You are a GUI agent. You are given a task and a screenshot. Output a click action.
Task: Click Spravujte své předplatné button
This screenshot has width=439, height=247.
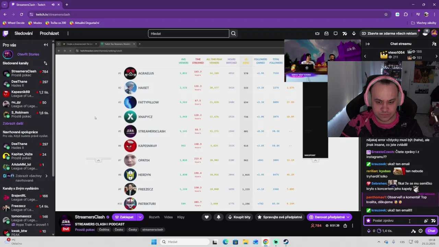coord(280,217)
